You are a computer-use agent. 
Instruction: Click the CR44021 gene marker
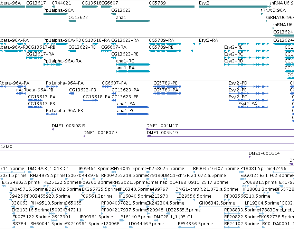pos(53,7)
